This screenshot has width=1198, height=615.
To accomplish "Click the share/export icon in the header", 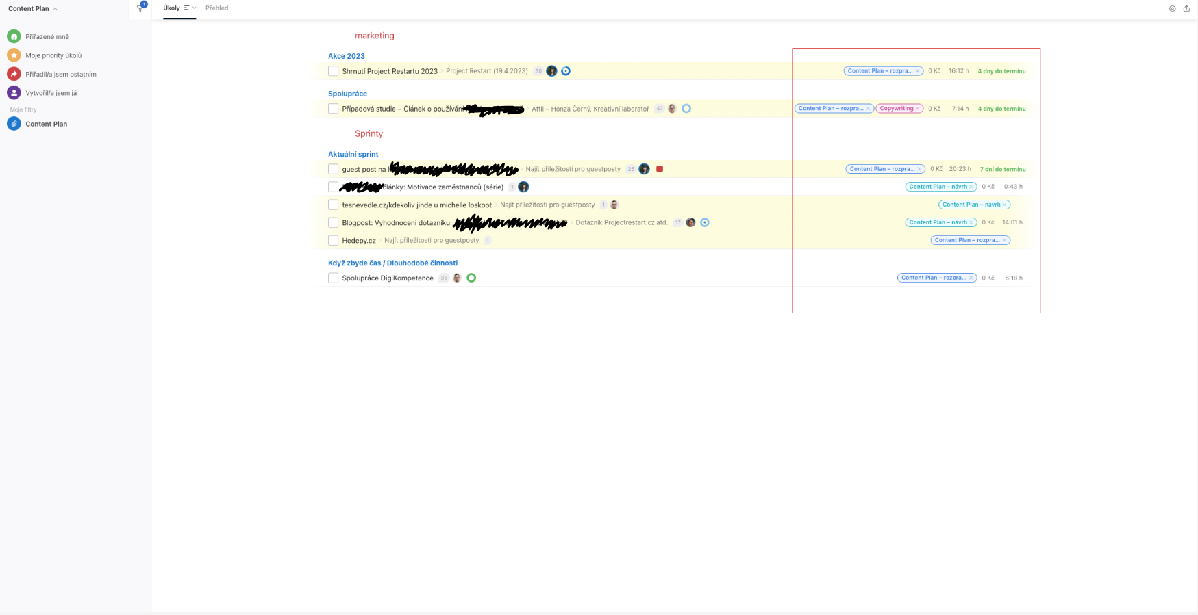I will (x=1186, y=8).
